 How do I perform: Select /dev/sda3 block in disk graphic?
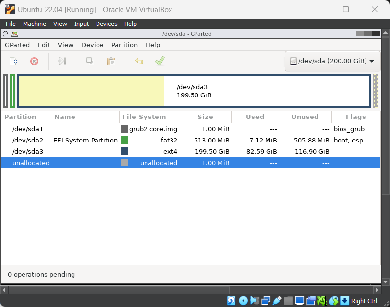[194, 91]
